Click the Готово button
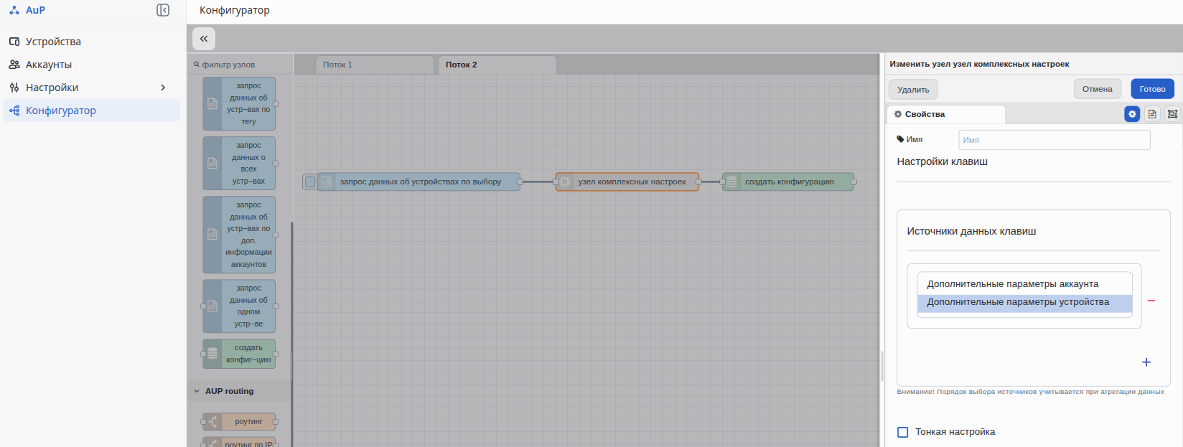 click(1153, 89)
